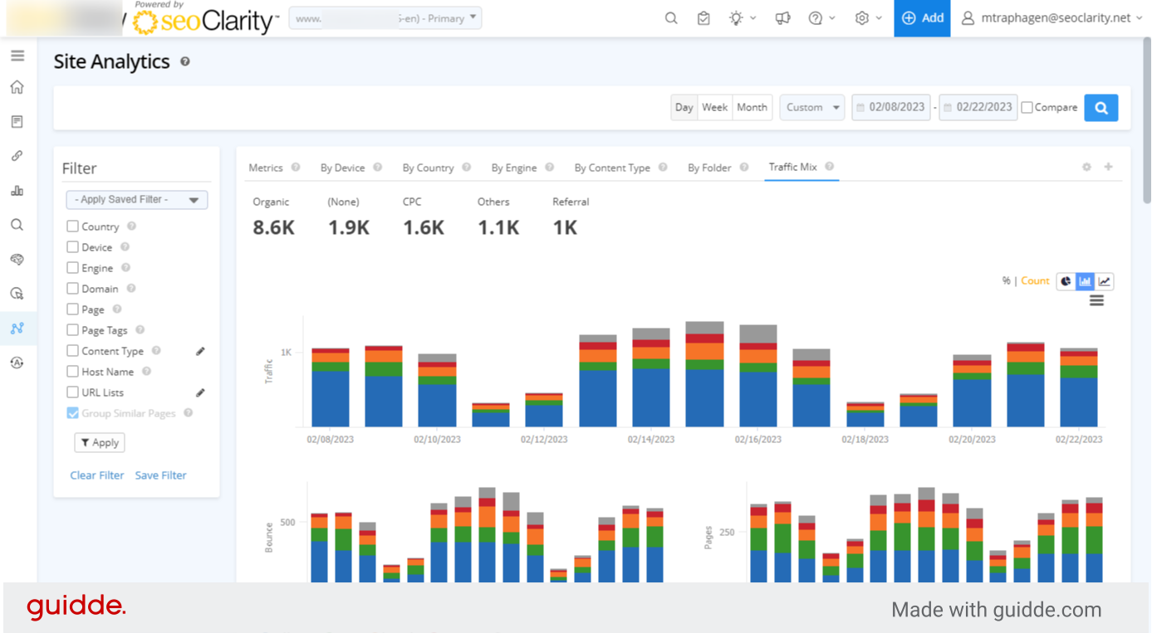The width and height of the screenshot is (1152, 633).
Task: Click the start date field 02/08/2023
Action: 891,108
